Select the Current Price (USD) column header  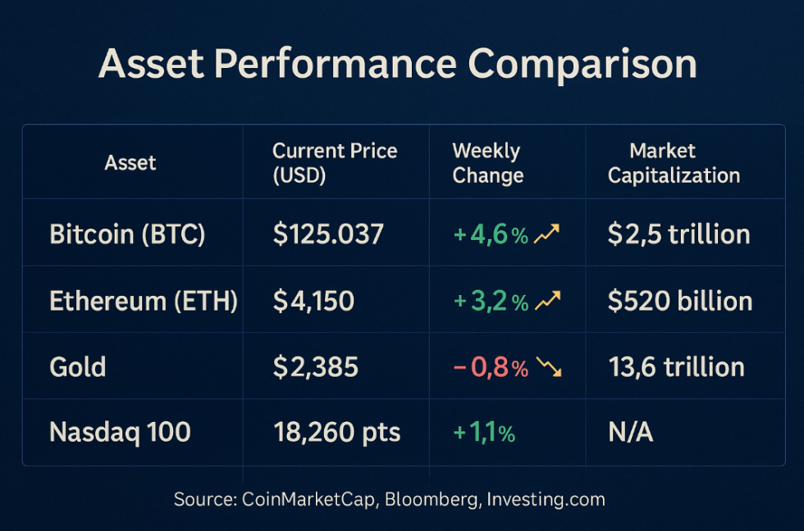[335, 163]
